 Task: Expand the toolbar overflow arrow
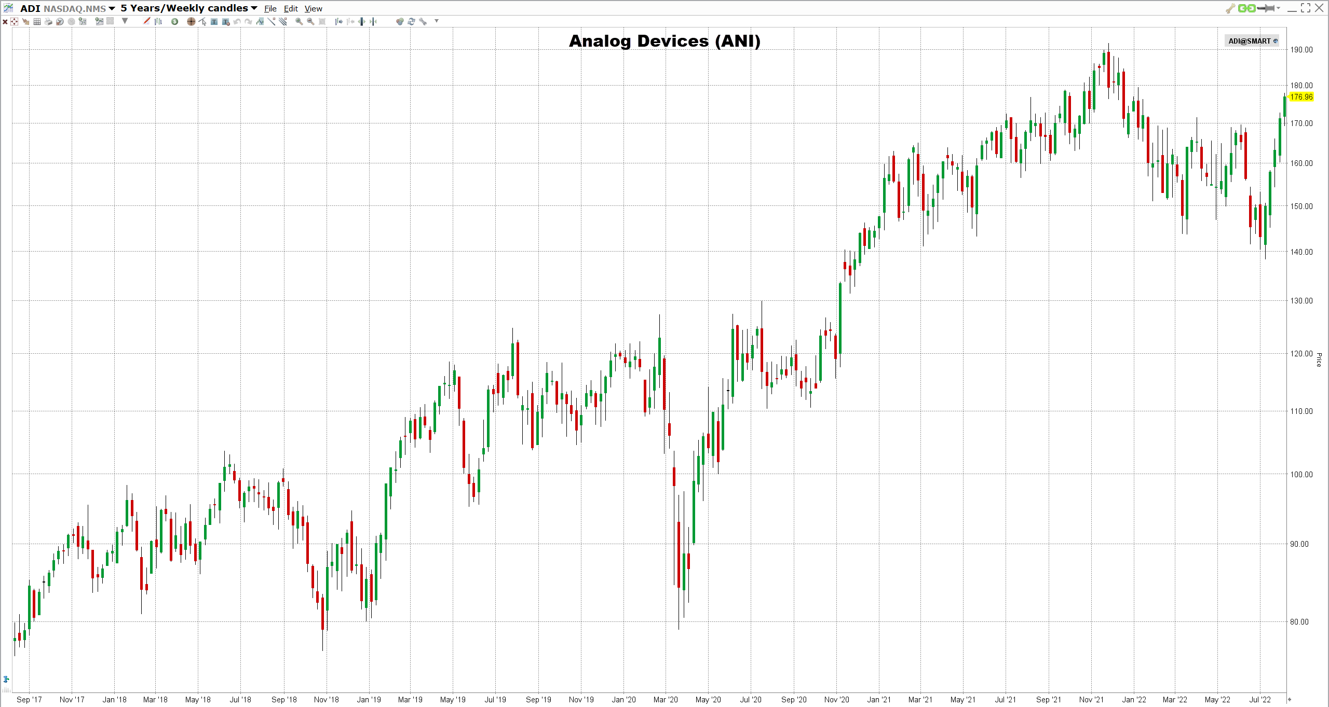point(437,21)
